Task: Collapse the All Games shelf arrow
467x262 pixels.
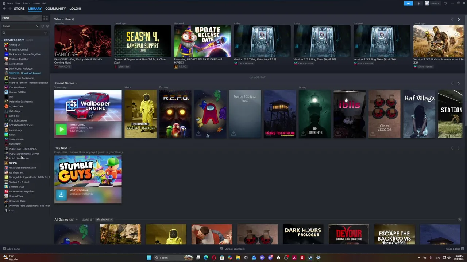Action: pos(459,219)
